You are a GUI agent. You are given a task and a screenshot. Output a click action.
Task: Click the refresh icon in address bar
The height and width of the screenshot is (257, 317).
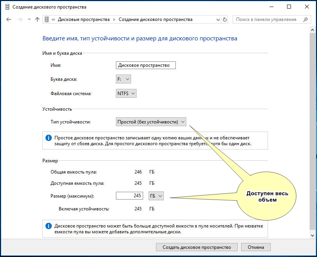tap(224, 19)
